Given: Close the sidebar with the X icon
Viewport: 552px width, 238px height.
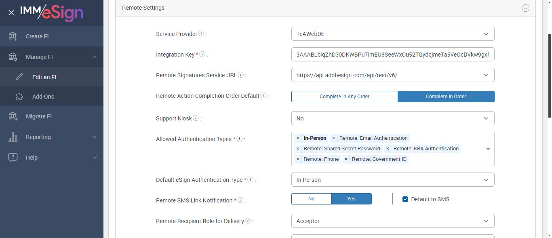Looking at the screenshot, I should (x=11, y=13).
